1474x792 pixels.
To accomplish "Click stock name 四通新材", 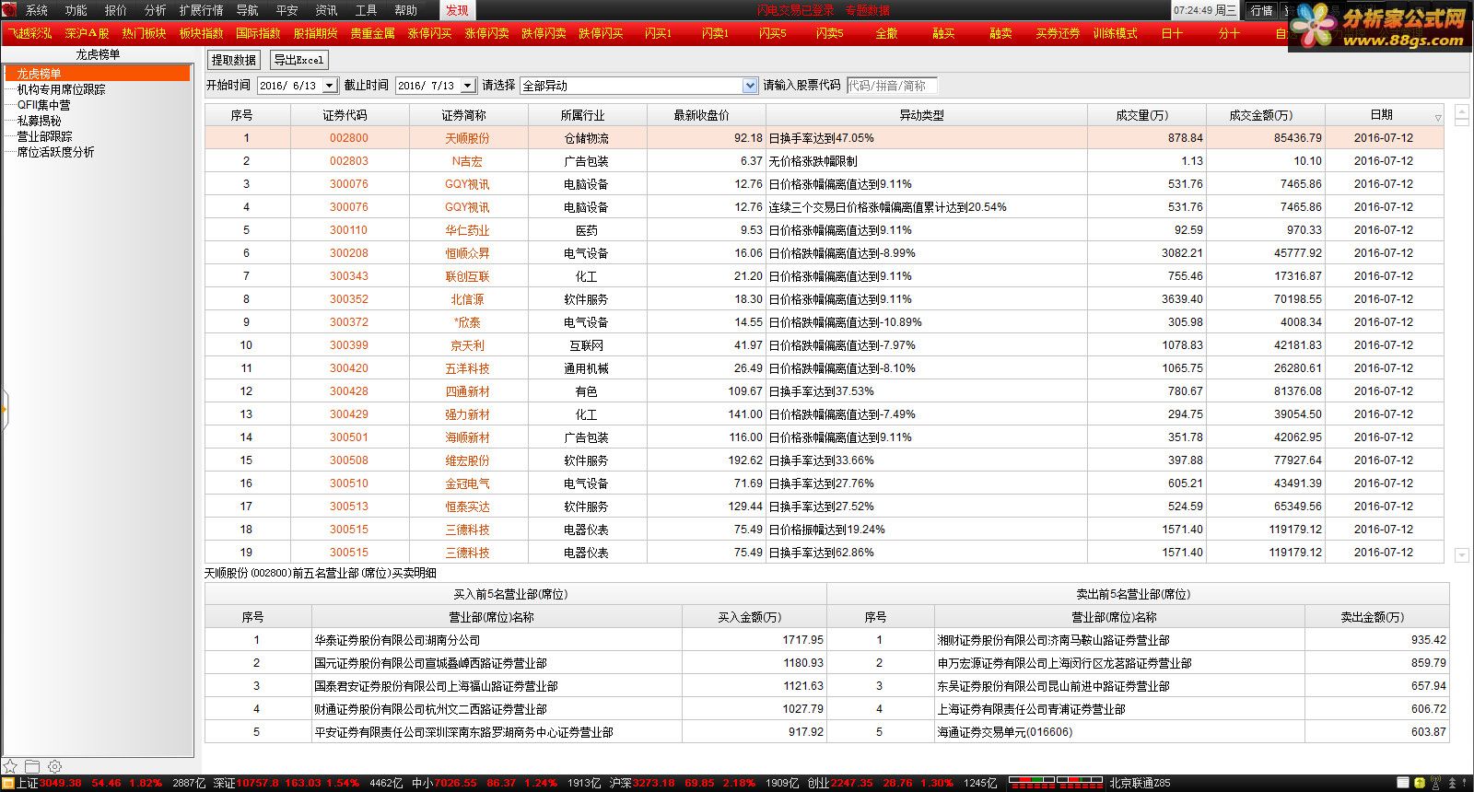I will (467, 391).
